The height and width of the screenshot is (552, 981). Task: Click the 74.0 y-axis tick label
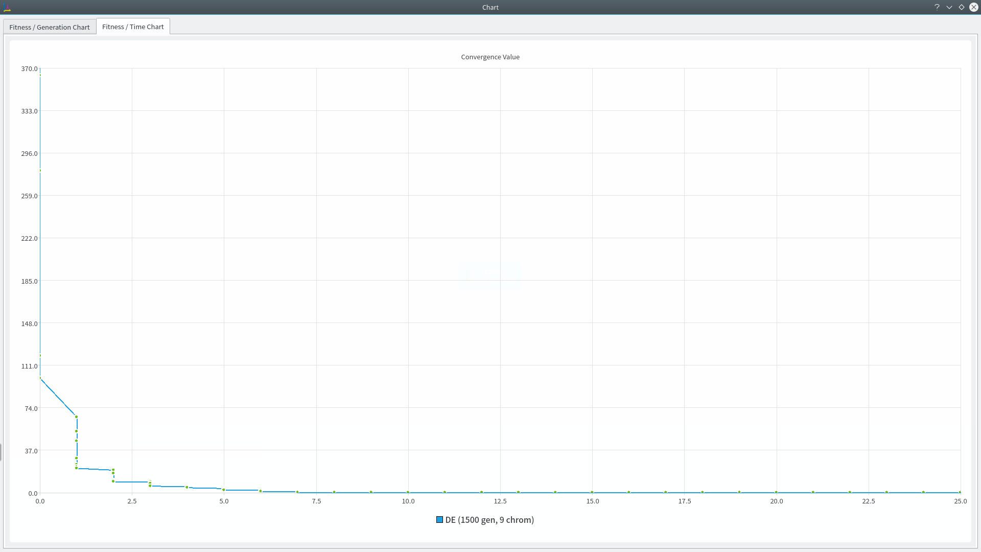[31, 408]
